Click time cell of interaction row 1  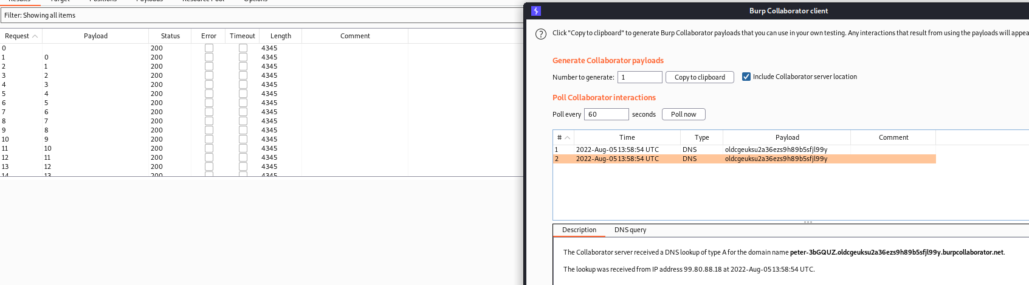click(x=618, y=149)
